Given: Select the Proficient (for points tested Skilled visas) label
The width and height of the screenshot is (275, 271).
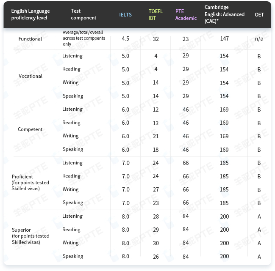Looking at the screenshot, I should coord(31,183).
